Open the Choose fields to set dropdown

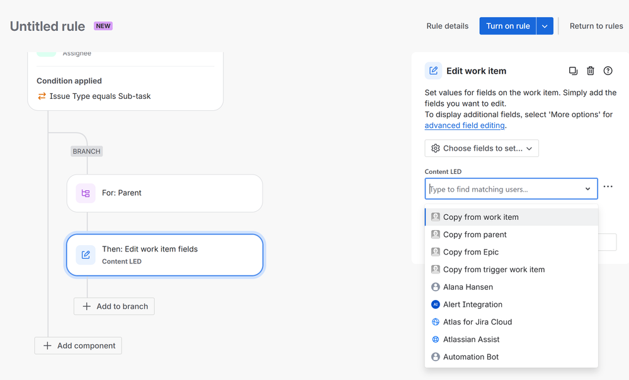point(482,148)
